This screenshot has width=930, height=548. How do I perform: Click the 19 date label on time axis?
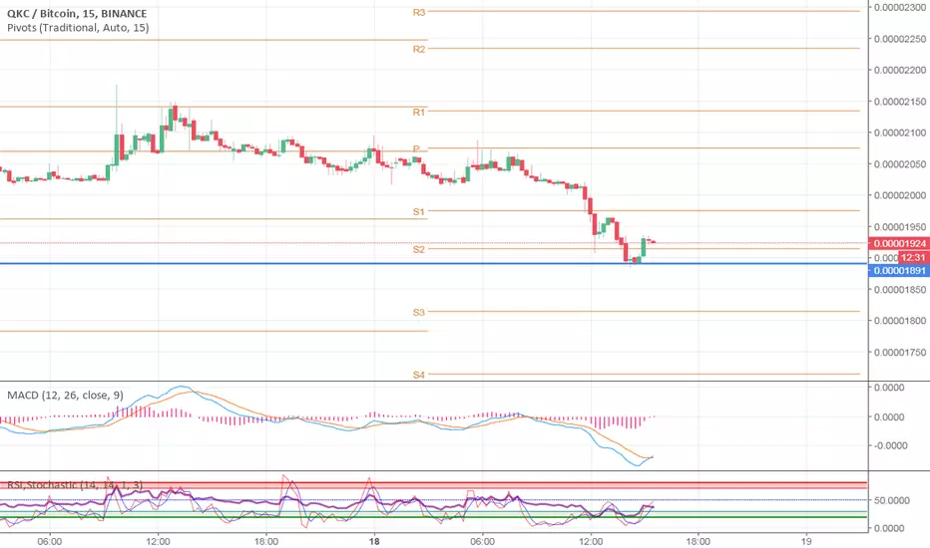tap(806, 541)
